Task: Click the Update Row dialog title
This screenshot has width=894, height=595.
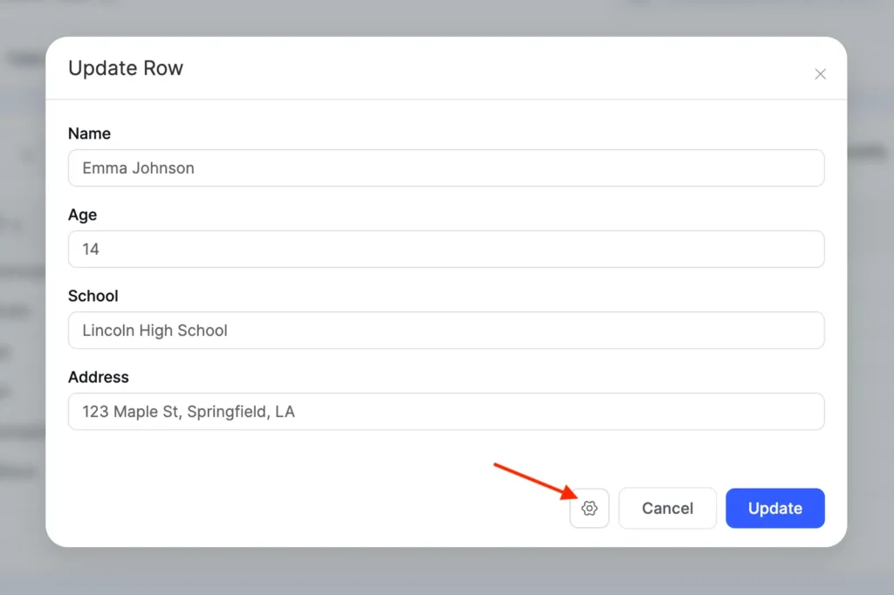Action: point(126,68)
